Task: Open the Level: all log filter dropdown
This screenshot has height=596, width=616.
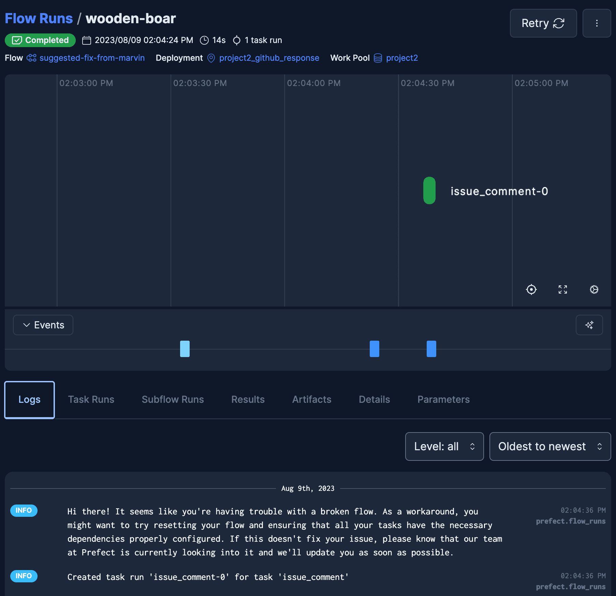Action: pyautogui.click(x=444, y=446)
